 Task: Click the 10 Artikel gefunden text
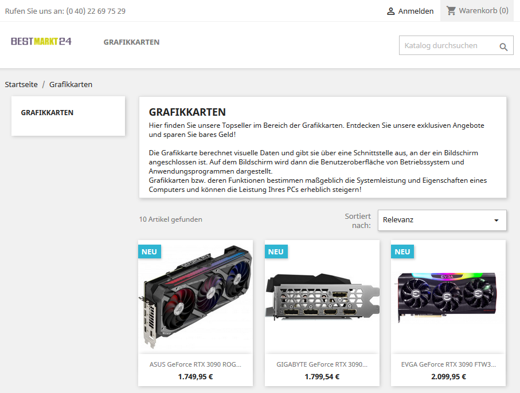pyautogui.click(x=170, y=219)
